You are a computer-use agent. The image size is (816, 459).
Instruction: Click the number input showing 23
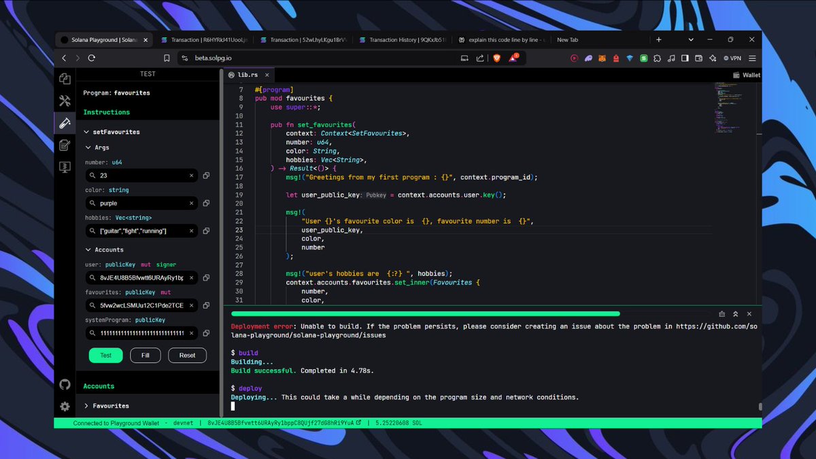coord(141,175)
